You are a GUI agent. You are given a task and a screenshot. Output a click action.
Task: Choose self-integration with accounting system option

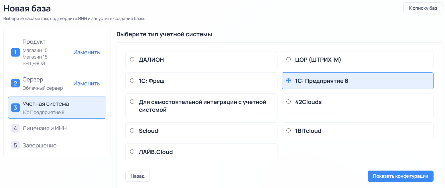click(x=201, y=106)
